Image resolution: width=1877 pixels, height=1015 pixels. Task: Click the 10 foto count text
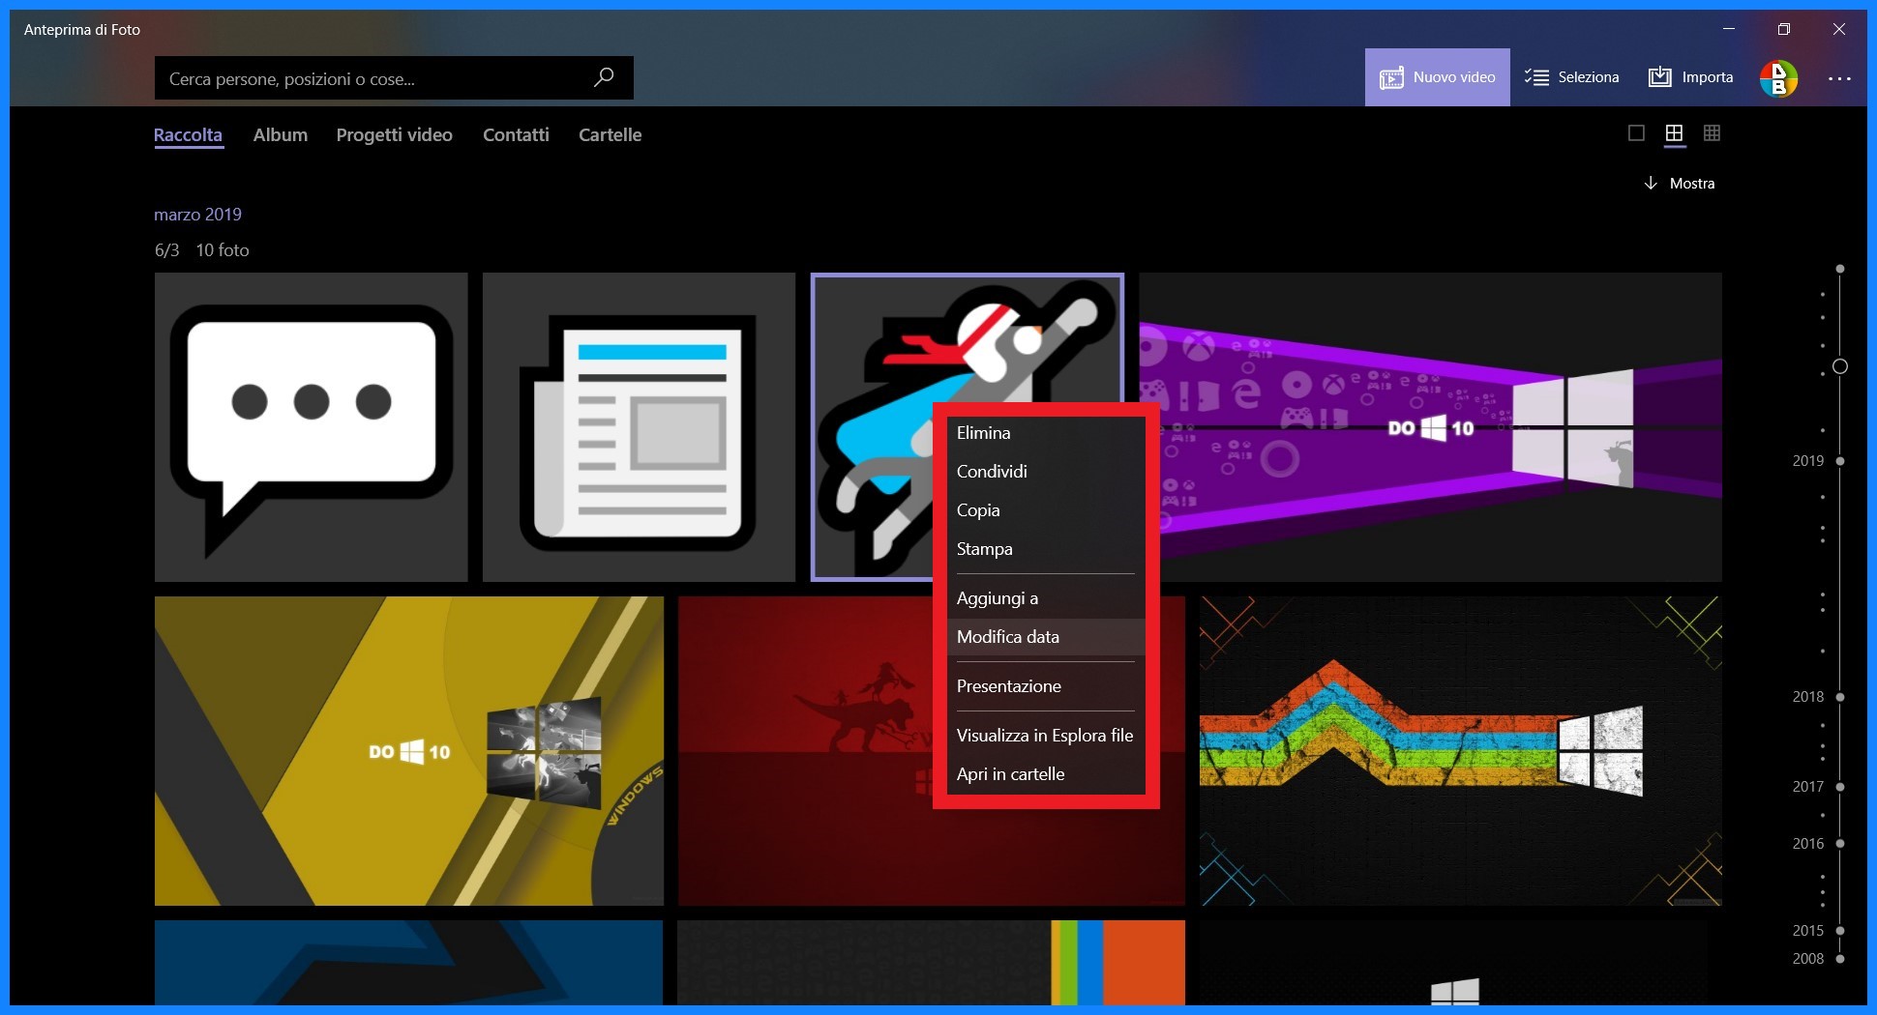click(223, 250)
